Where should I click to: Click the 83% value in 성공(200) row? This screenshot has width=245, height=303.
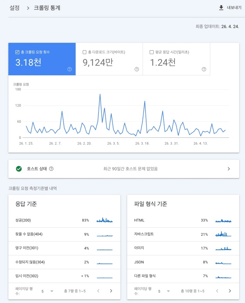[85, 220]
